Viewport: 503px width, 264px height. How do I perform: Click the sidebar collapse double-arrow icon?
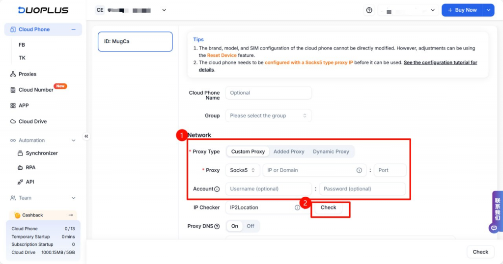[x=86, y=136]
